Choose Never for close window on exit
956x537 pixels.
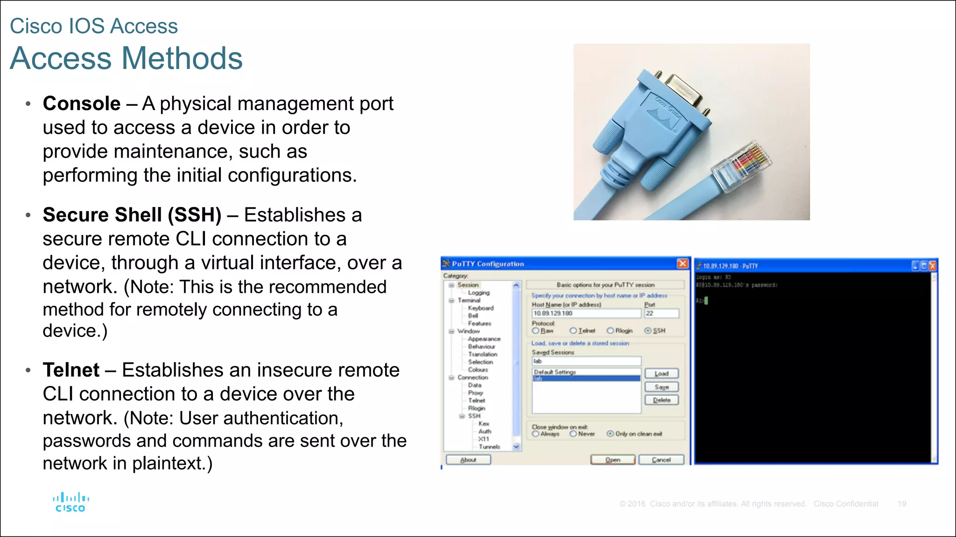tap(573, 434)
